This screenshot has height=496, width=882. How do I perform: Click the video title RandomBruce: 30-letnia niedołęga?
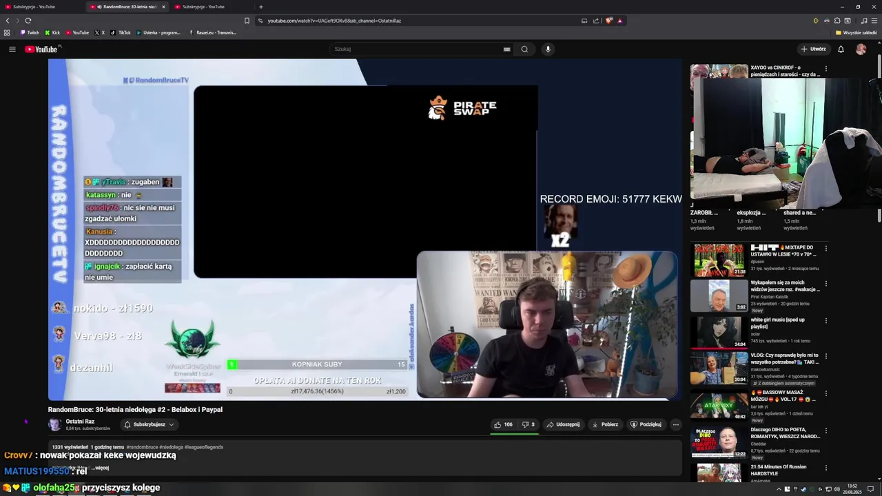coord(135,409)
